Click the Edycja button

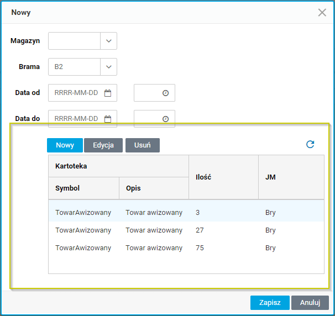103,145
